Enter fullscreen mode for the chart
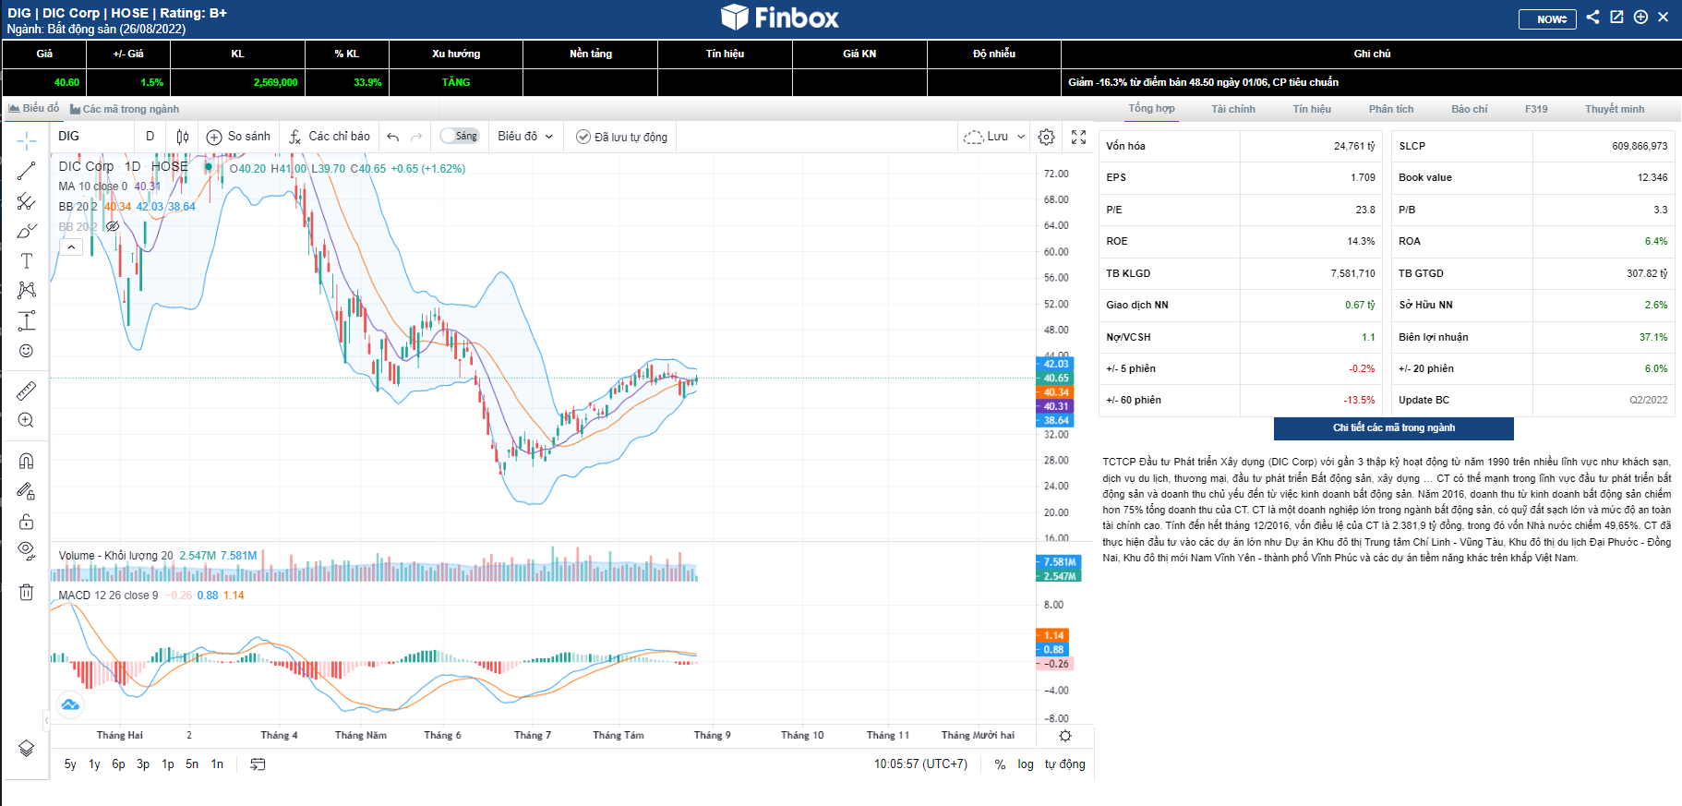This screenshot has height=806, width=1682. click(x=1078, y=137)
